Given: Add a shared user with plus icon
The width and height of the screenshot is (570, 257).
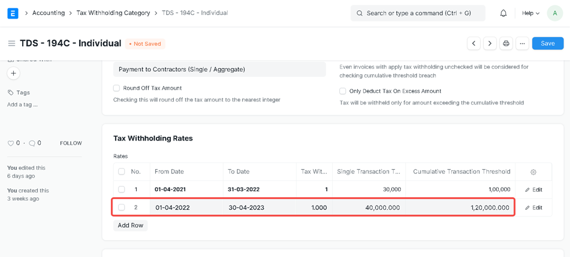Looking at the screenshot, I should click(13, 74).
